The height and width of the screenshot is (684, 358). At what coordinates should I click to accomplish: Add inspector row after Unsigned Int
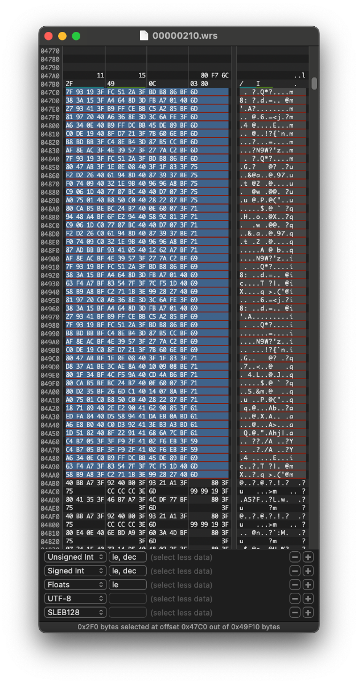(308, 557)
